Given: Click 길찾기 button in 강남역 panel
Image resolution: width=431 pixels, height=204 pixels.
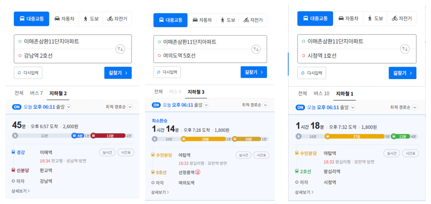Looking at the screenshot, I should 118,73.
